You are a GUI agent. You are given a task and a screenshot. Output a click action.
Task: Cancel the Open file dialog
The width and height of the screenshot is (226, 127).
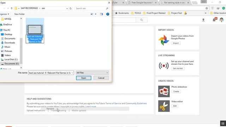[x=101, y=78]
